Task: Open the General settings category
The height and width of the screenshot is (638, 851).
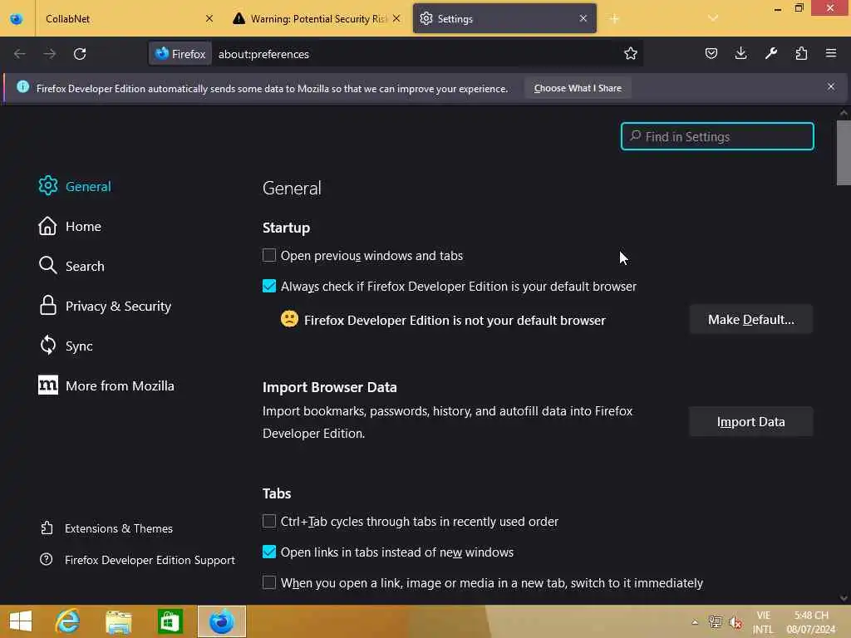Action: (x=75, y=186)
